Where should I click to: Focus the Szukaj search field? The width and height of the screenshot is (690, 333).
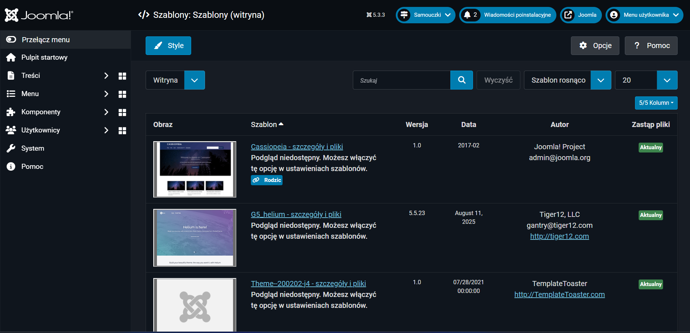pyautogui.click(x=402, y=80)
